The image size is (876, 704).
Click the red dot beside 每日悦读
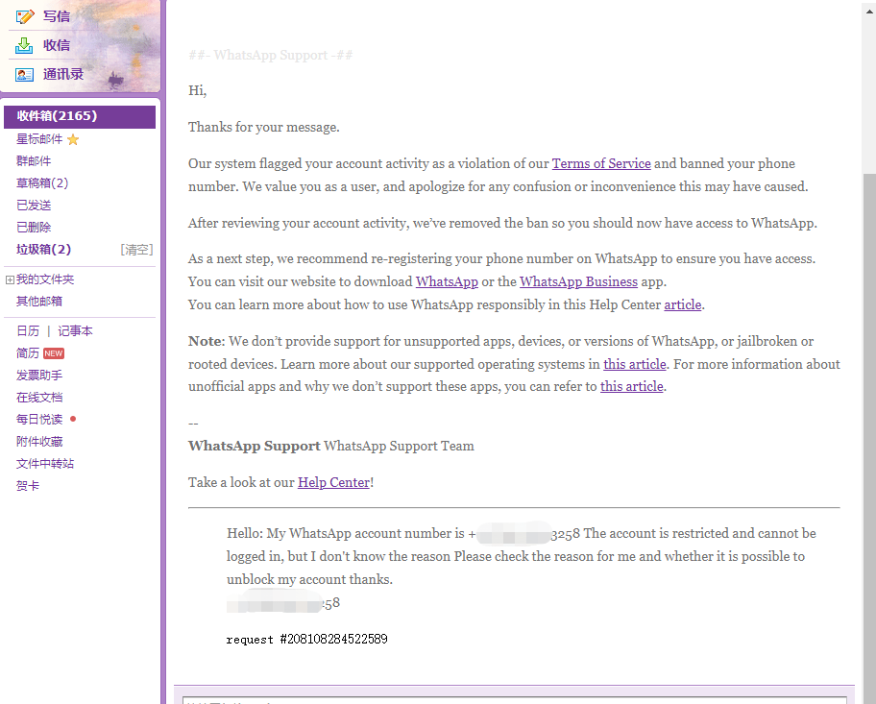click(73, 419)
